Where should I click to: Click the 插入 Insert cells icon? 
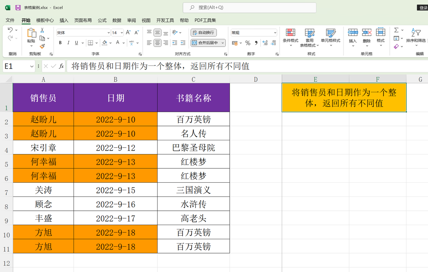click(x=353, y=32)
